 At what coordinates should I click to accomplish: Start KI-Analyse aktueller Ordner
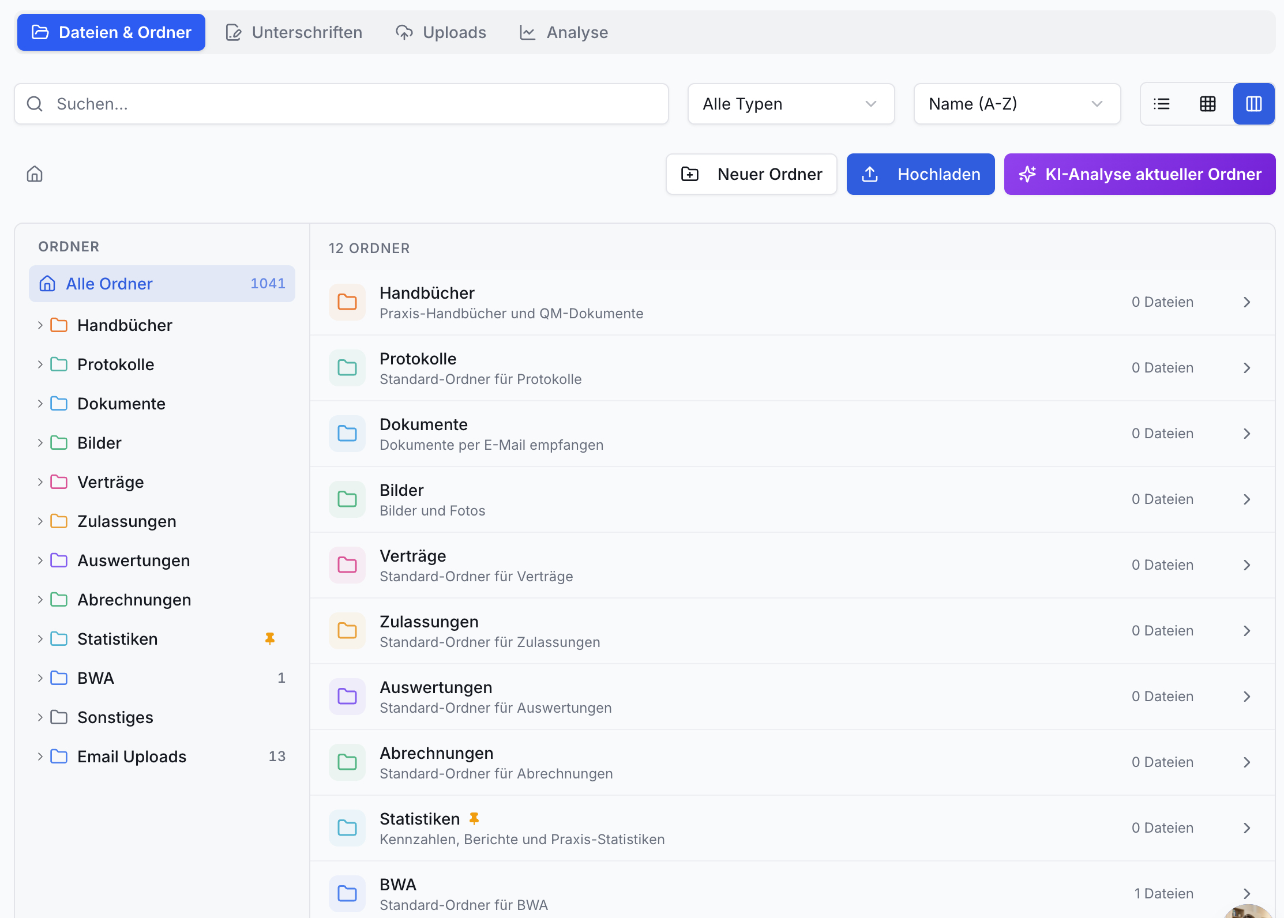click(x=1140, y=174)
